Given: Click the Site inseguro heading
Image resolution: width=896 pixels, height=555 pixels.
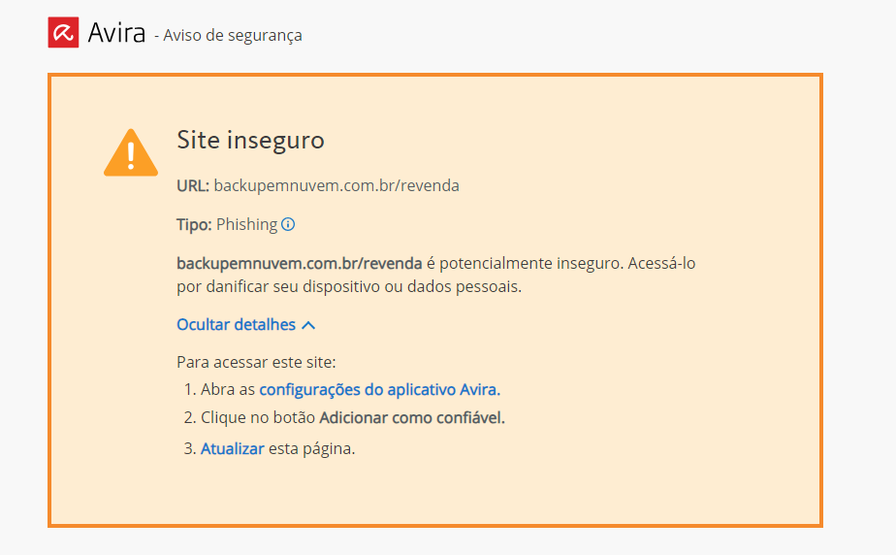Looking at the screenshot, I should click(x=250, y=140).
